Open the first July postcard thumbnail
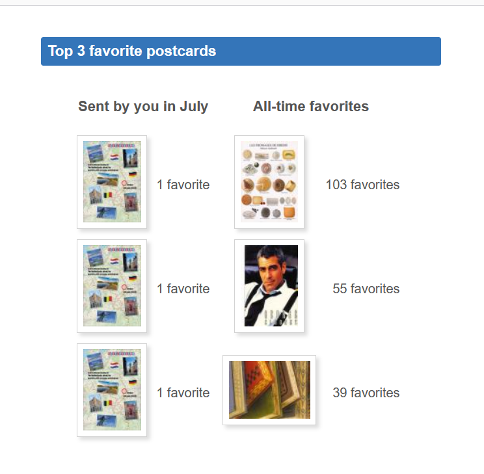The image size is (484, 474). tap(112, 182)
